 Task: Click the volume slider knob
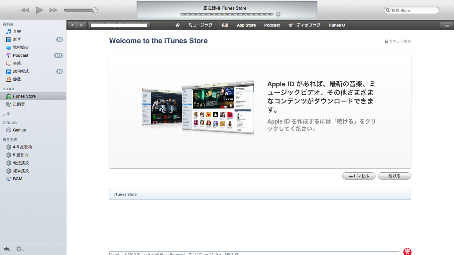point(95,10)
